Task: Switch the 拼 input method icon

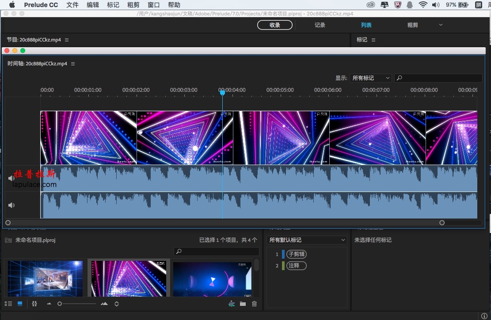Action: 479,5
